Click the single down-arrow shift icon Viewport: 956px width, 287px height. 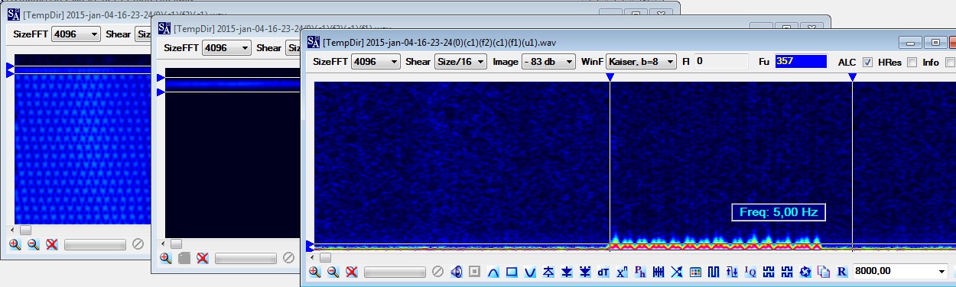point(567,272)
